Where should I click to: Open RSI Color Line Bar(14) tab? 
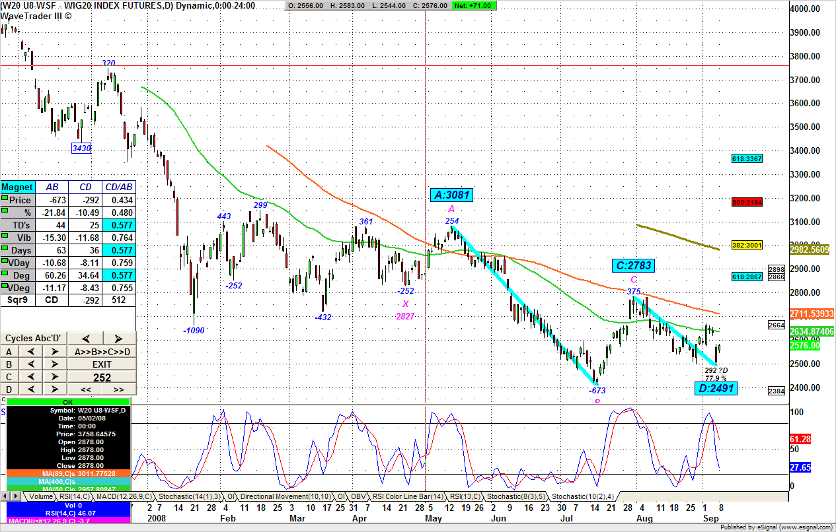(x=407, y=496)
